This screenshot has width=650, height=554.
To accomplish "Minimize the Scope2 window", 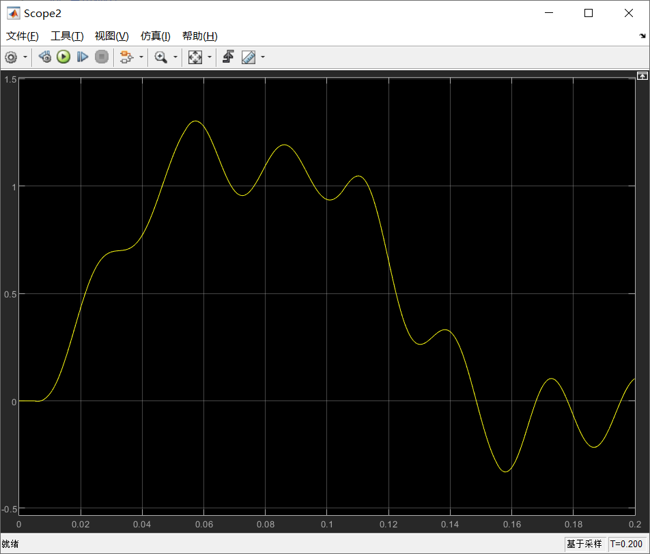I will pos(549,13).
